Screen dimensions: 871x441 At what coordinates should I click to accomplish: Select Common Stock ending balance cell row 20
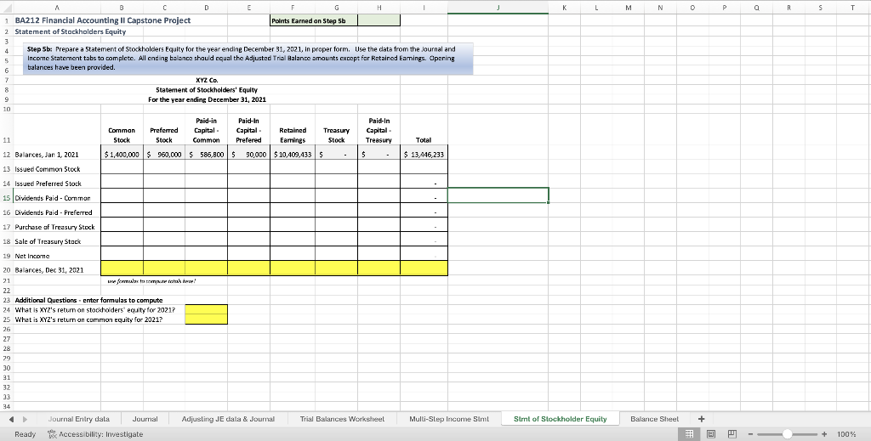click(x=122, y=269)
